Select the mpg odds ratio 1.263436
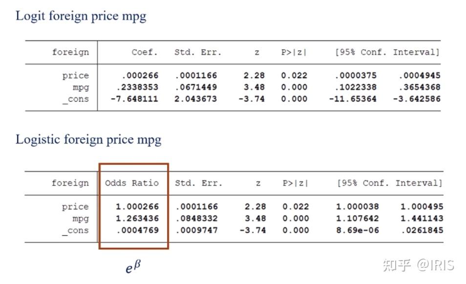Screen dimensions: 466x284 click(137, 219)
